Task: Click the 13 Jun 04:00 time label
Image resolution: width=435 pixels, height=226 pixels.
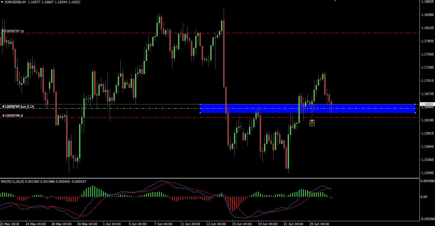Action: (x=216, y=224)
